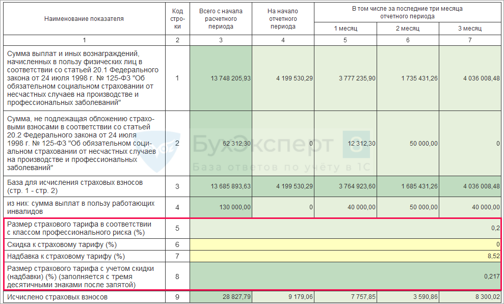Select the tariff with surcharge cell showing 0,217
This screenshot has width=504, height=304.
[345, 275]
